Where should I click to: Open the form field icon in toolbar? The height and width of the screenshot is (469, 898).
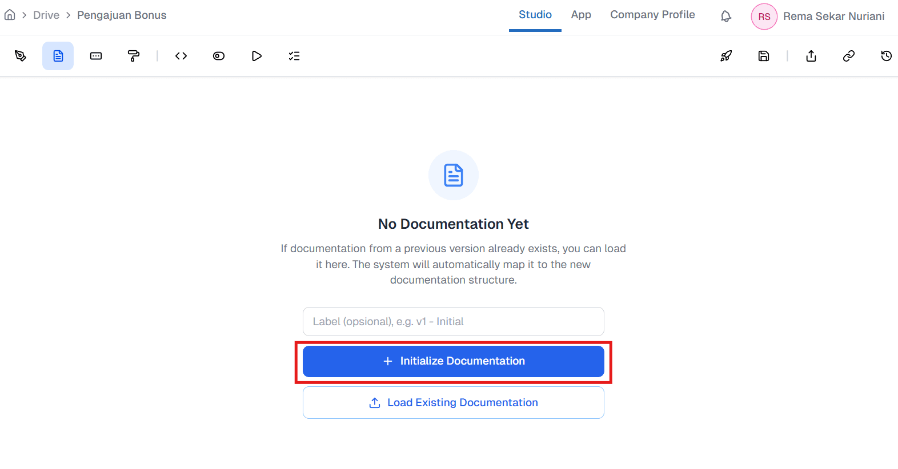(96, 56)
